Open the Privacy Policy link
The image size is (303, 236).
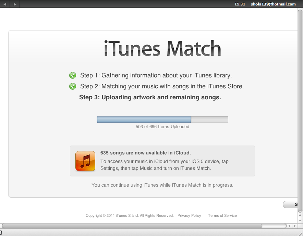(x=189, y=215)
